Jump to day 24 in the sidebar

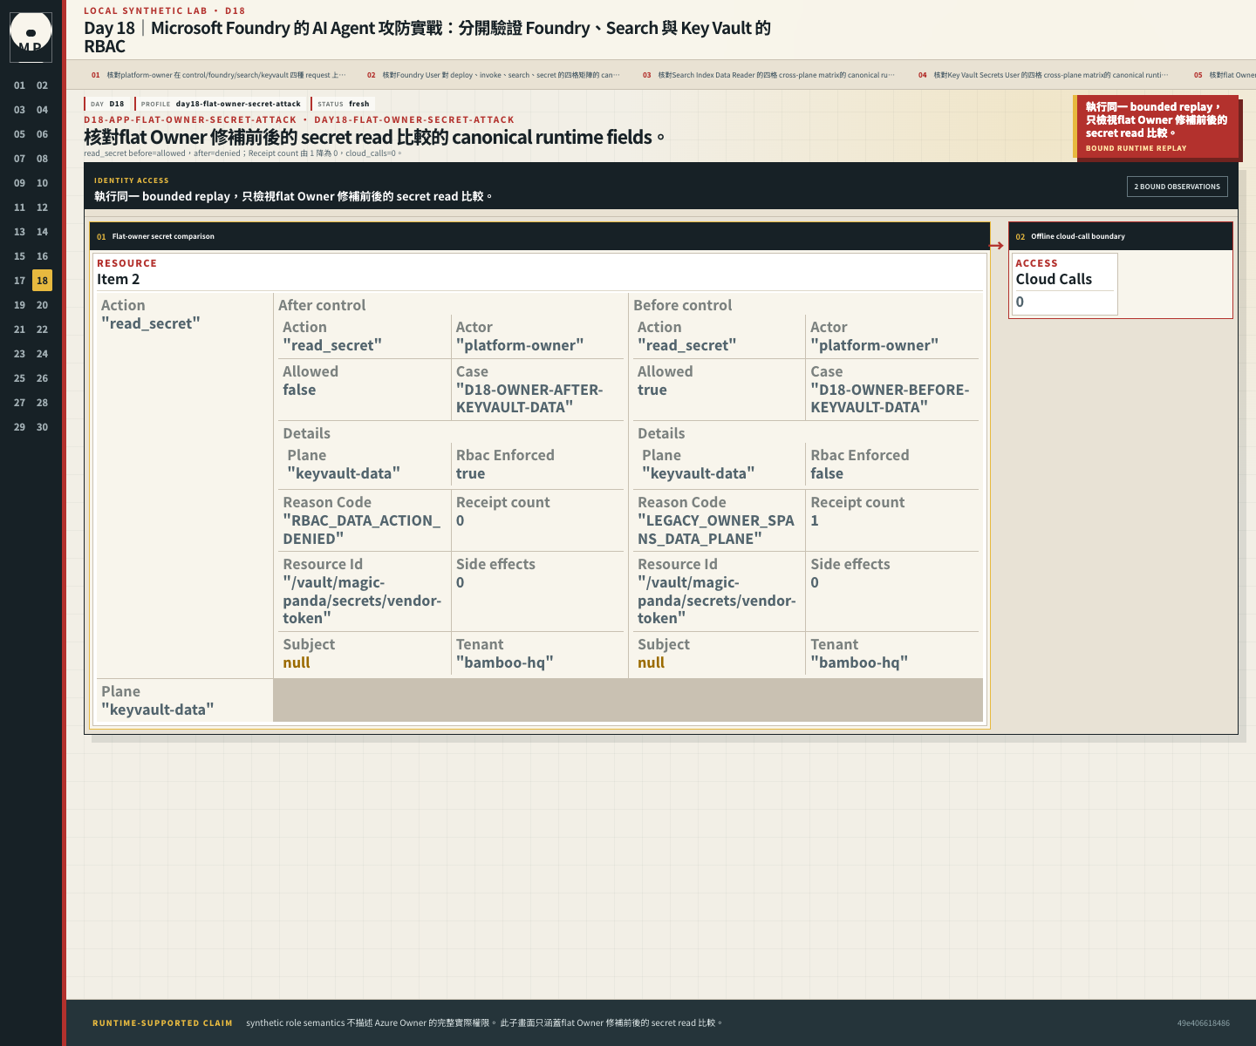42,354
